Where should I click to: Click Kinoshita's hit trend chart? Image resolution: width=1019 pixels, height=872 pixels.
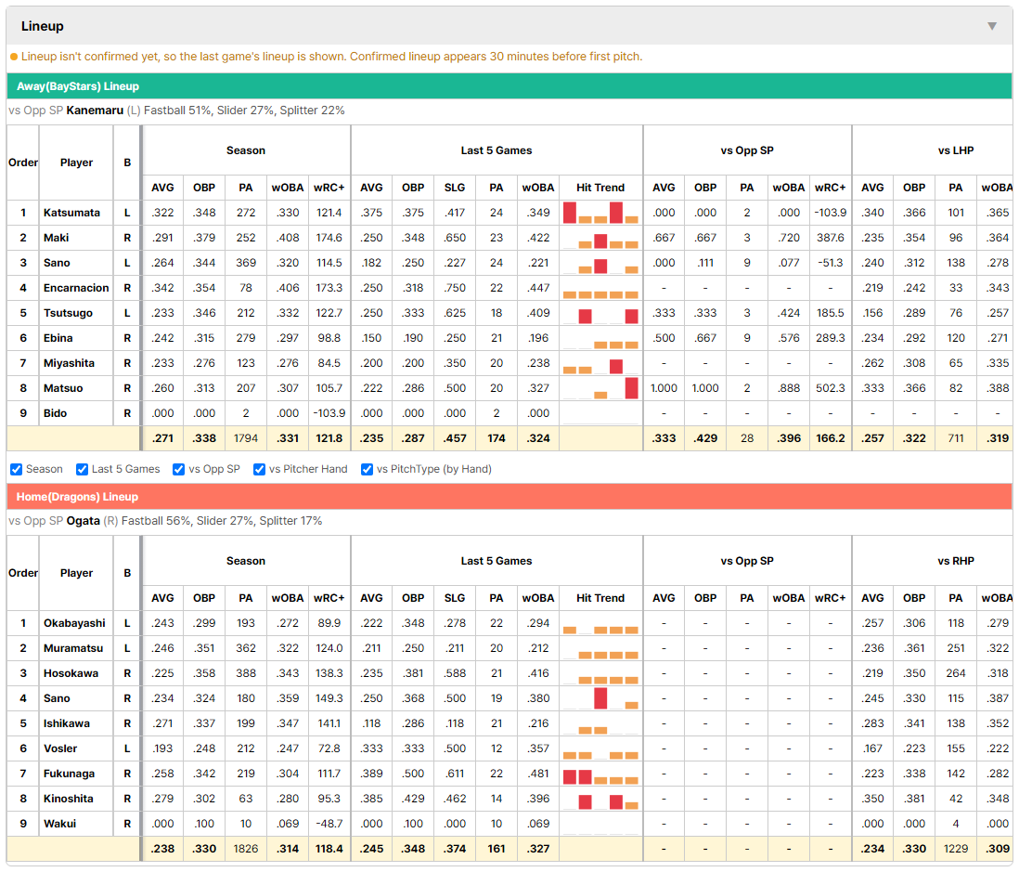(600, 799)
